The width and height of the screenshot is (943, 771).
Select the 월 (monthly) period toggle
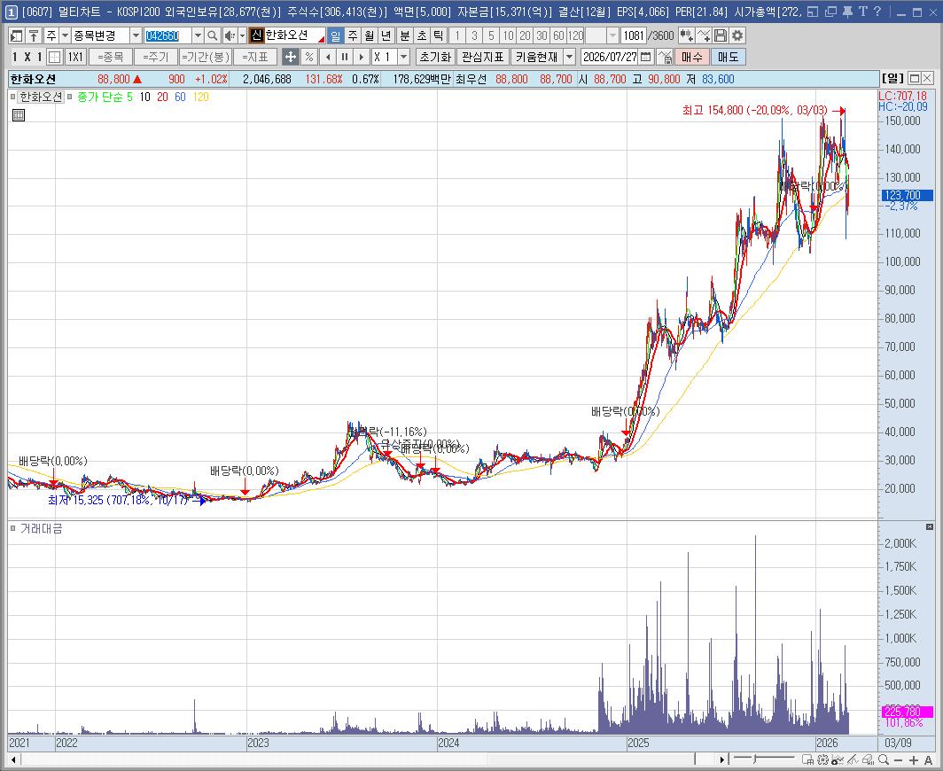pyautogui.click(x=370, y=36)
